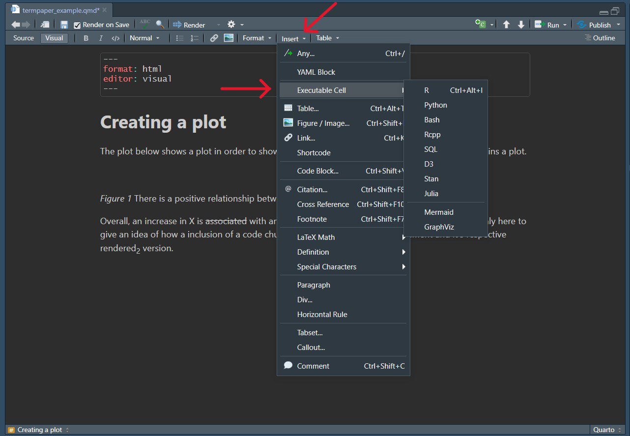
Task: Expand the Publish dropdown arrow
Action: point(618,25)
